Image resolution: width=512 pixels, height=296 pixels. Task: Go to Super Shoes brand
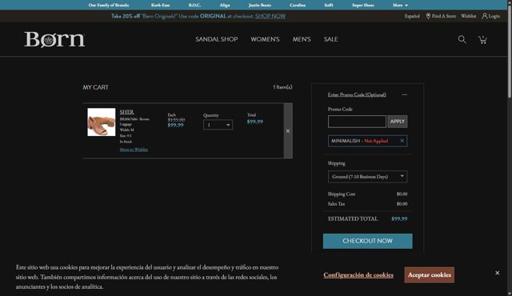click(362, 6)
